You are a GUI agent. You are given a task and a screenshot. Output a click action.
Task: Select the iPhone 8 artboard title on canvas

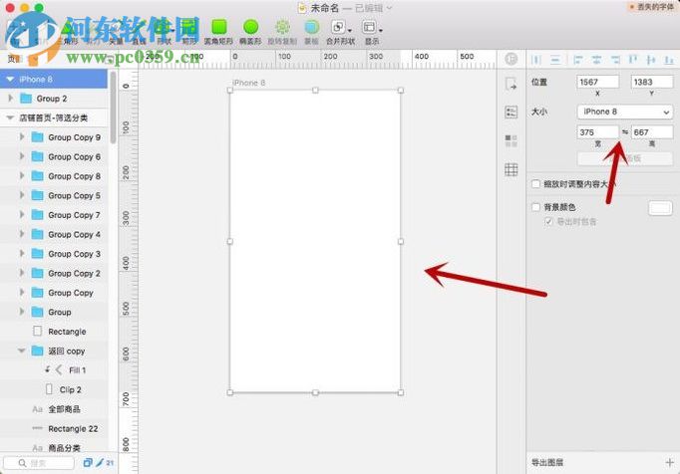pos(248,83)
